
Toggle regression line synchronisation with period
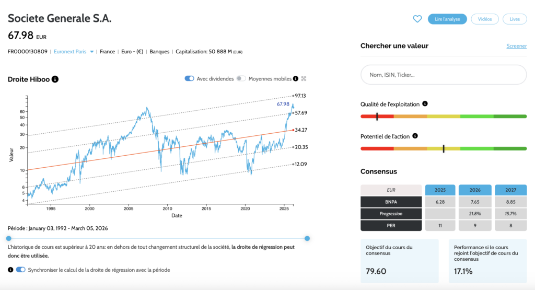point(21,270)
